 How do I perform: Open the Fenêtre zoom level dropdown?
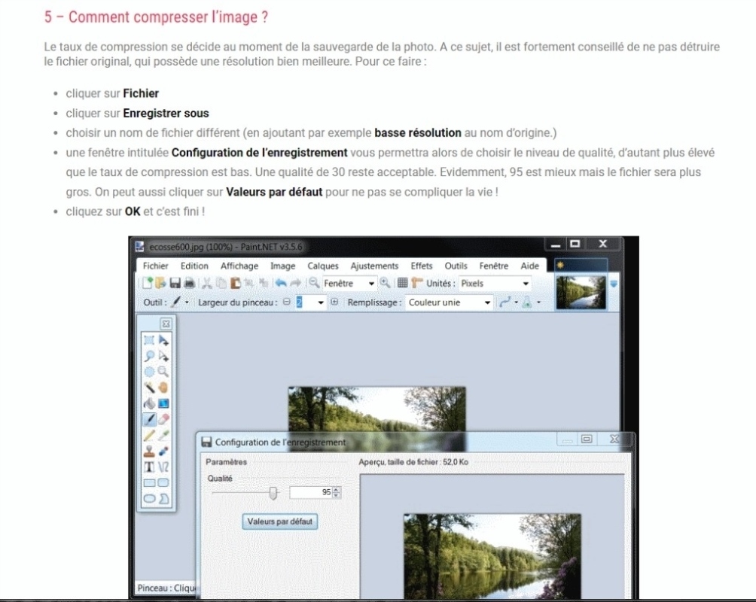349,284
